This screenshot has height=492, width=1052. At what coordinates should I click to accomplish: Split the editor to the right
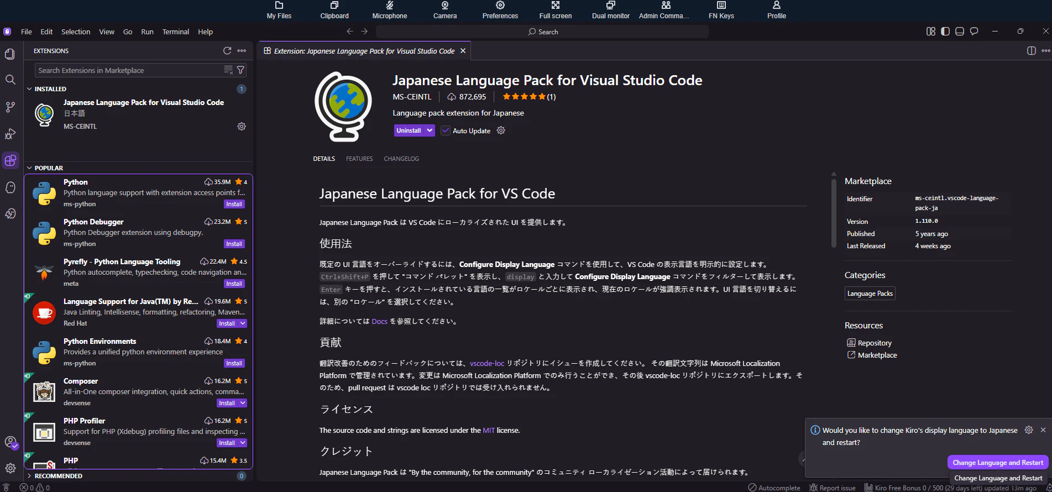click(1031, 51)
